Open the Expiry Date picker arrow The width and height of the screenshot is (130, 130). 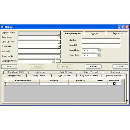99,55
